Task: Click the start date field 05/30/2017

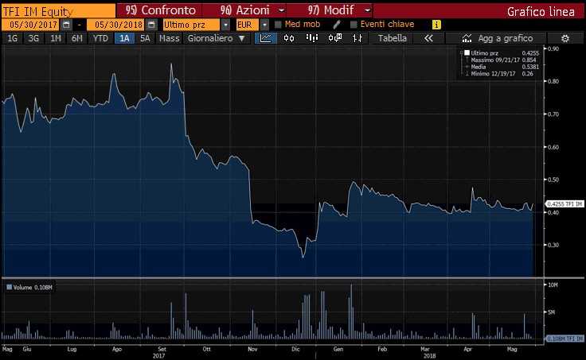Action: click(30, 25)
